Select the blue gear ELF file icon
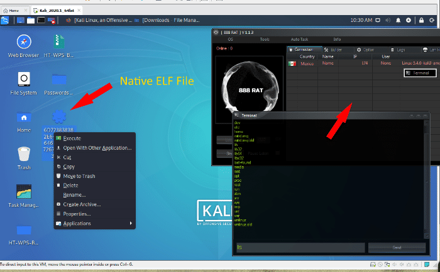The image size is (440, 272). click(x=59, y=117)
